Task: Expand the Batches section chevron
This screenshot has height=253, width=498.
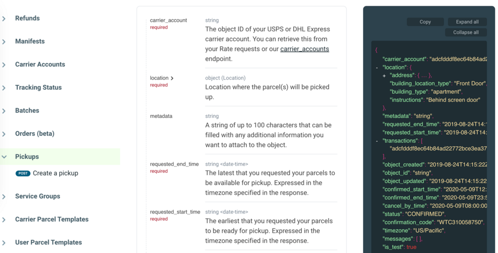Action: (4, 111)
